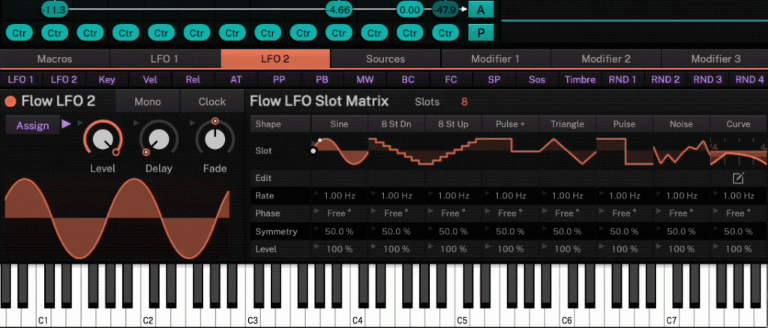The image size is (768, 328).
Task: Switch to the Sources tab
Action: pyautogui.click(x=385, y=58)
